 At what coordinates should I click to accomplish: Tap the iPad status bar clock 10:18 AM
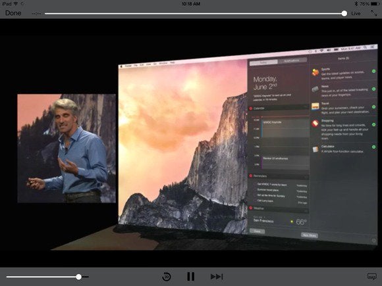point(191,4)
